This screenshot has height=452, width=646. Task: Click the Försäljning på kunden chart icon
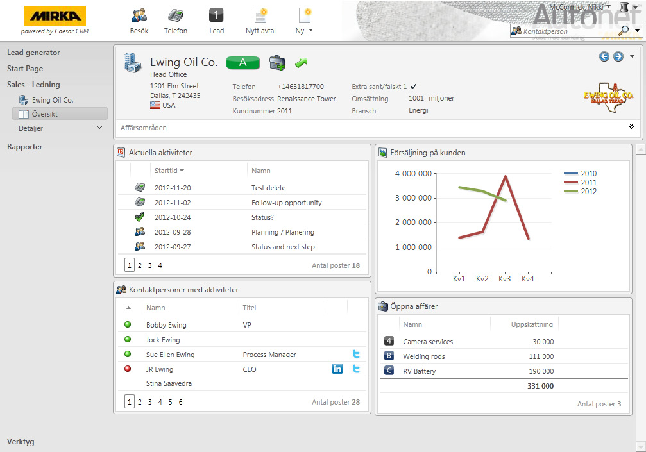[383, 153]
